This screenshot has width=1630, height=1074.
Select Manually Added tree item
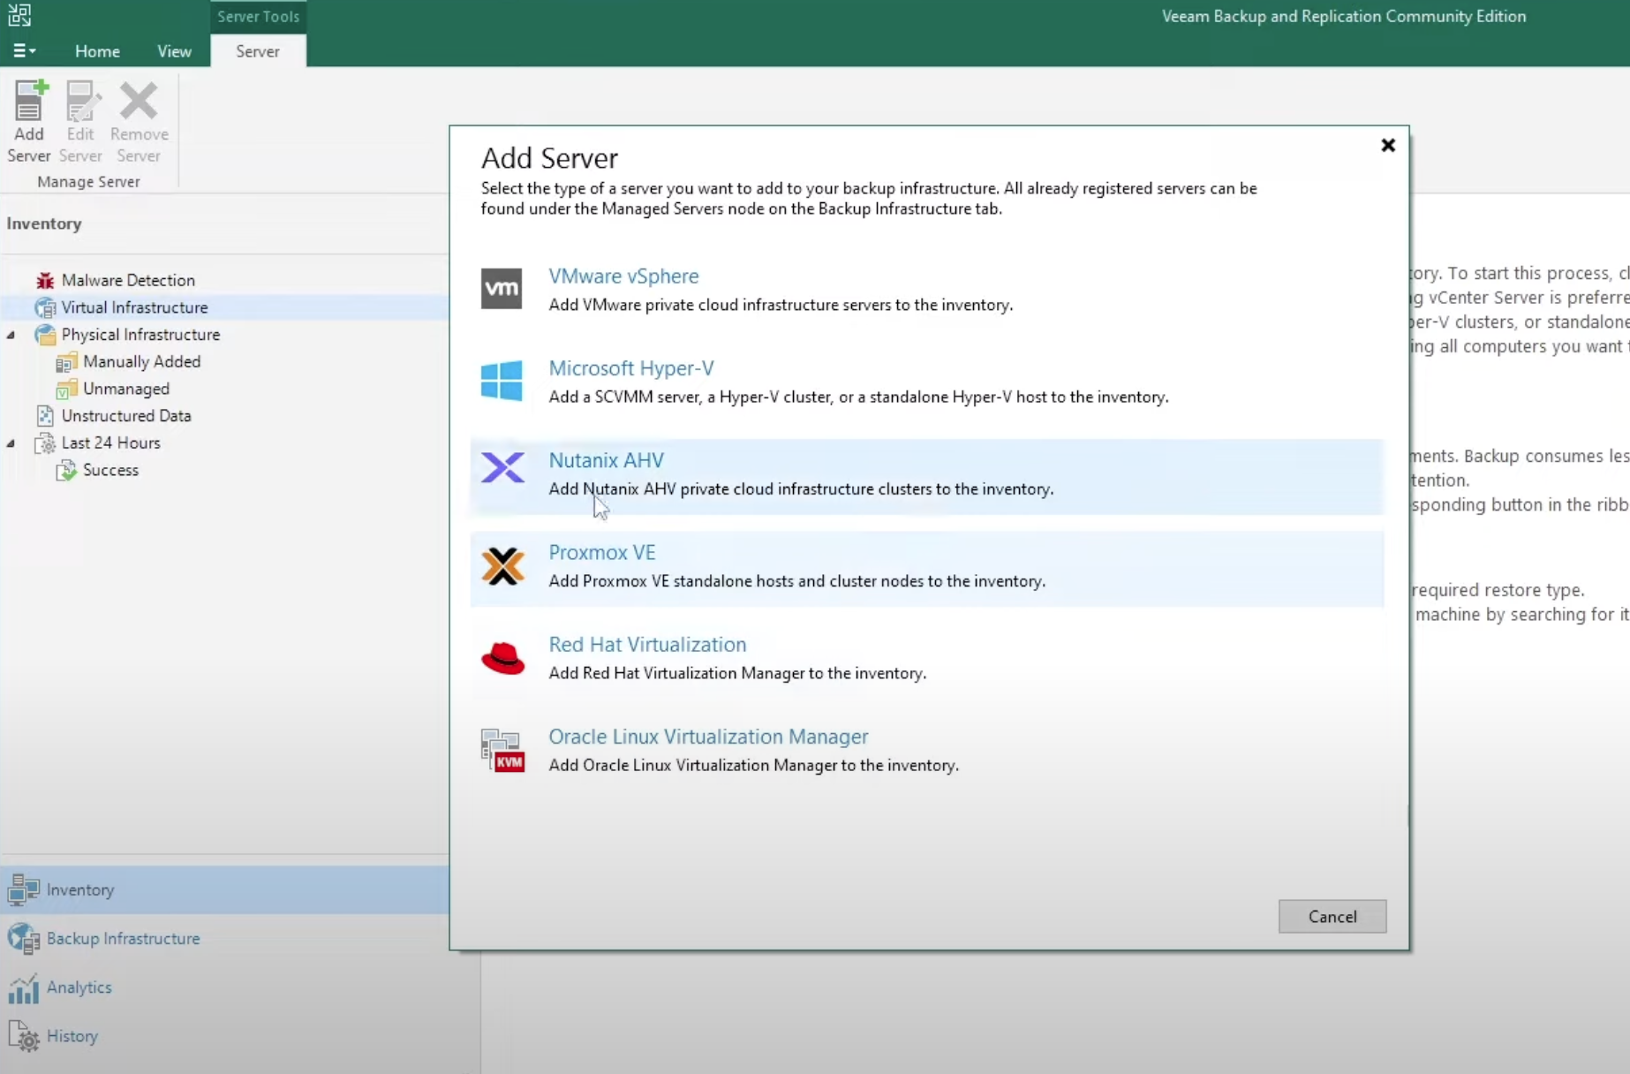(x=141, y=362)
